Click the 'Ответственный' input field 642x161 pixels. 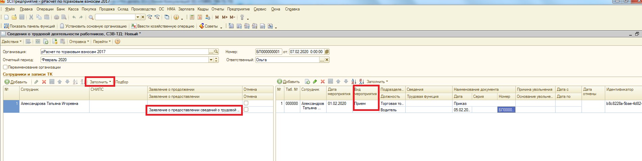click(287, 60)
